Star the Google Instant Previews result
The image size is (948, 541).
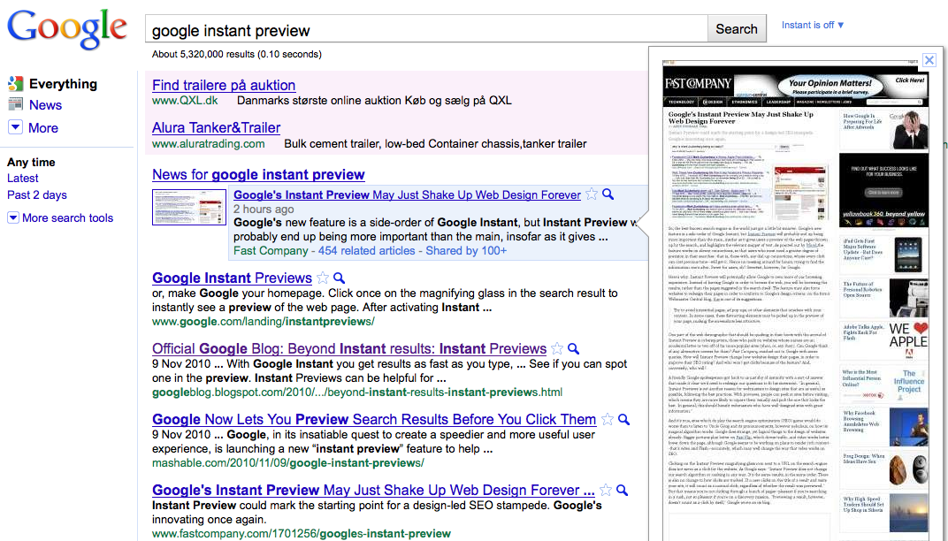coord(323,278)
